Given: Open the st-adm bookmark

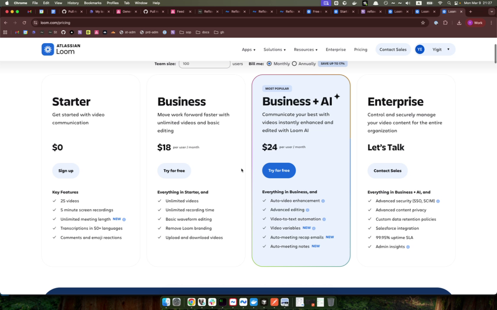Looking at the screenshot, I should point(127,32).
